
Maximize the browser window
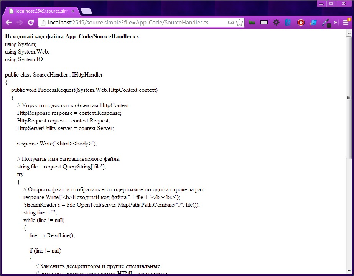331,3
